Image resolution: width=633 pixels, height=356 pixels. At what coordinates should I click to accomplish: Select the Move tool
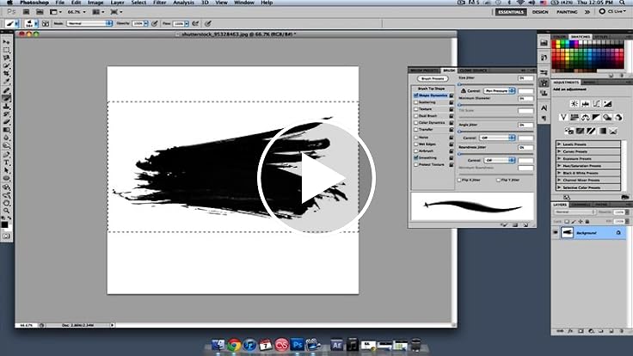(x=7, y=42)
